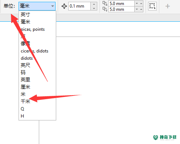The width and height of the screenshot is (180, 144).
Task: Choose ciceros, didots unit option
Action: pos(37,51)
